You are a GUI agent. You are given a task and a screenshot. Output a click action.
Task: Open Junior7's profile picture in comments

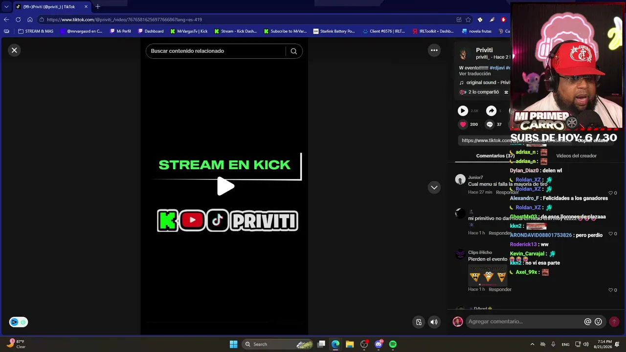click(460, 179)
